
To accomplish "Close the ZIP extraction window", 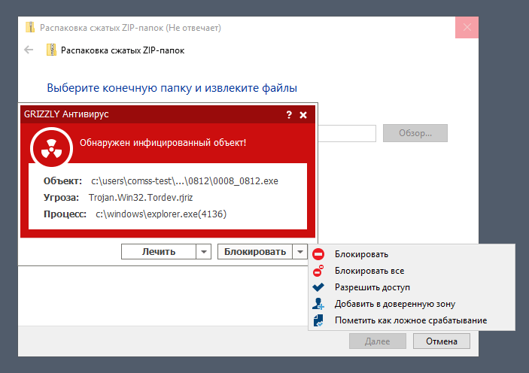I will pos(467,27).
